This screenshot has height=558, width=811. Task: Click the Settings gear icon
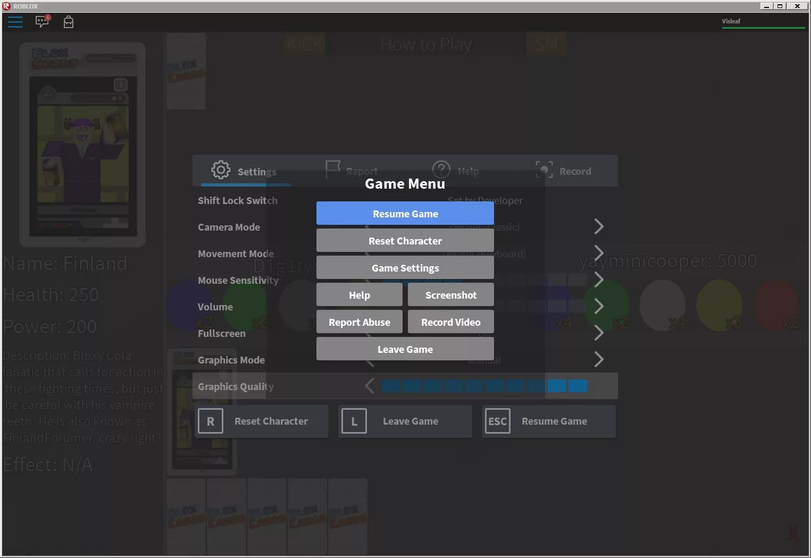click(221, 170)
